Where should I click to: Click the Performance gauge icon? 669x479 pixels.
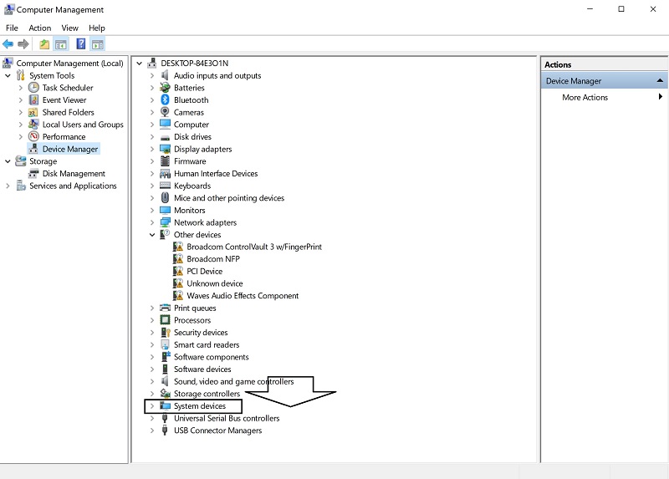click(33, 136)
